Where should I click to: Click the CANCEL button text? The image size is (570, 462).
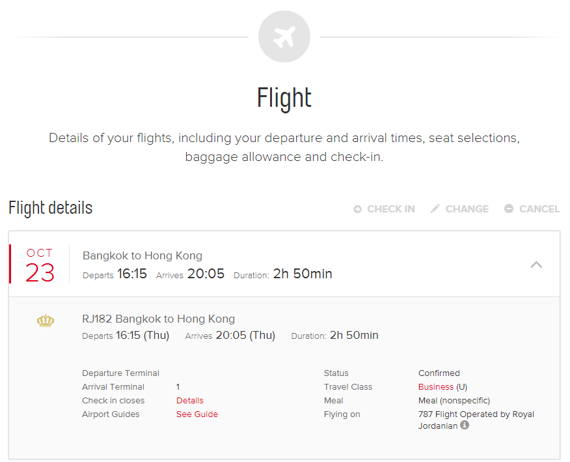539,209
